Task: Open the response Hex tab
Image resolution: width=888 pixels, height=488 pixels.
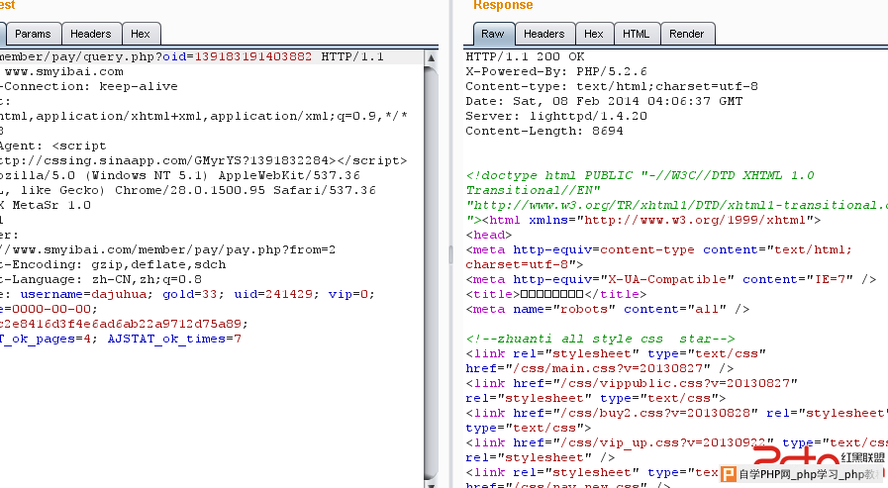Action: tap(594, 34)
